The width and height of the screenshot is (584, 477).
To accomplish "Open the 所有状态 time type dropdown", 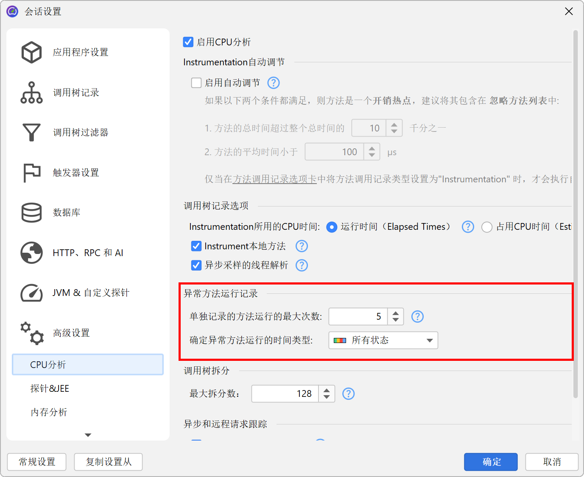I will (x=383, y=340).
